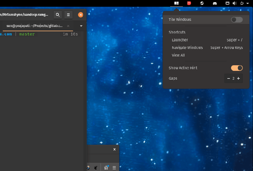
Task: Expand the terminal tab list dropdown arrow
Action: (81, 26)
